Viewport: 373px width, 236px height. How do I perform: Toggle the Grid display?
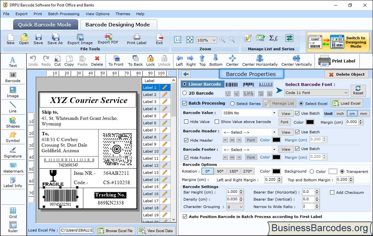click(13, 213)
